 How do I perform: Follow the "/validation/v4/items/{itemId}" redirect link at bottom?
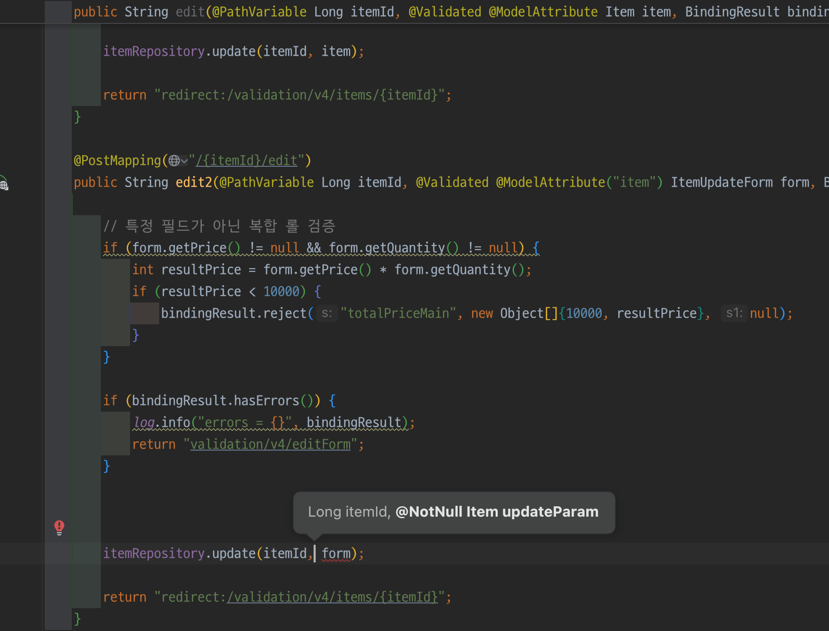[x=333, y=597]
